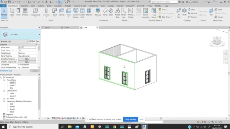Viewport: 230px width, 129px height.
Task: Activate the Roof tool
Action: point(55,12)
